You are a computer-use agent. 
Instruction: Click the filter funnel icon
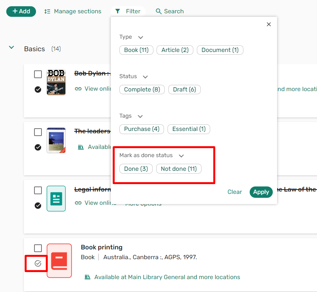[x=117, y=11]
